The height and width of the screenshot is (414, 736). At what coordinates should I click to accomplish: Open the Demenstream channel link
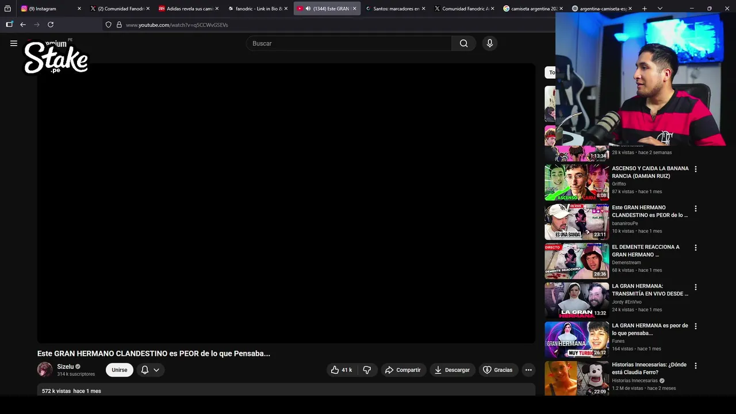click(626, 263)
